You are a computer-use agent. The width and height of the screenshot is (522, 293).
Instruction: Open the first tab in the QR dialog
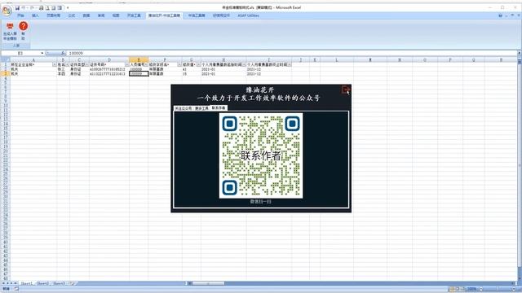click(x=184, y=108)
